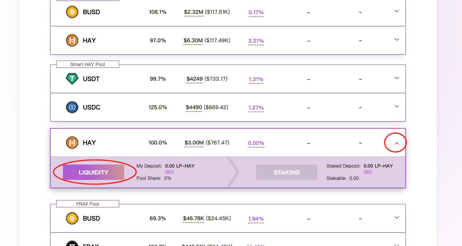This screenshot has height=246, width=462.
Task: Click the Staking button
Action: pyautogui.click(x=287, y=172)
